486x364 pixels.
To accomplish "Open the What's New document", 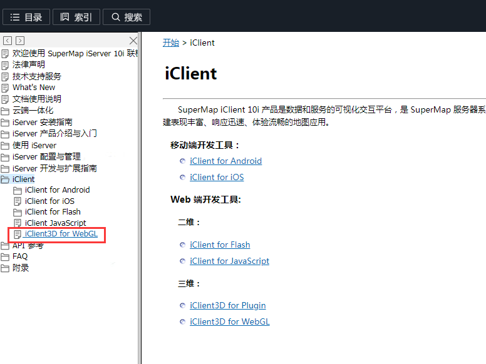I will coord(34,88).
